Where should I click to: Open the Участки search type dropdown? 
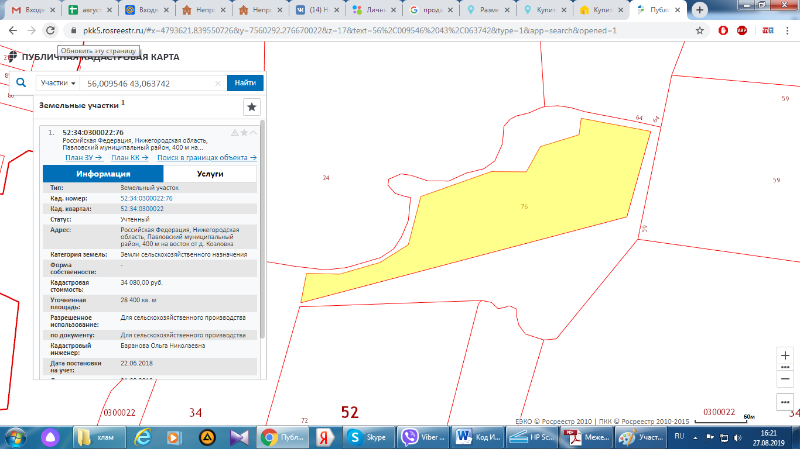[x=58, y=83]
